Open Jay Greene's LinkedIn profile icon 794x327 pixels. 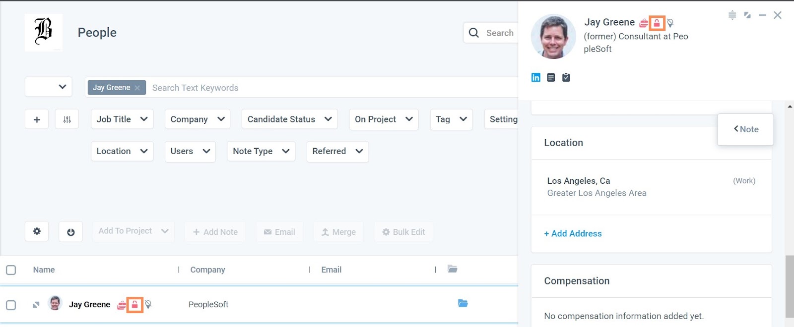click(x=535, y=77)
